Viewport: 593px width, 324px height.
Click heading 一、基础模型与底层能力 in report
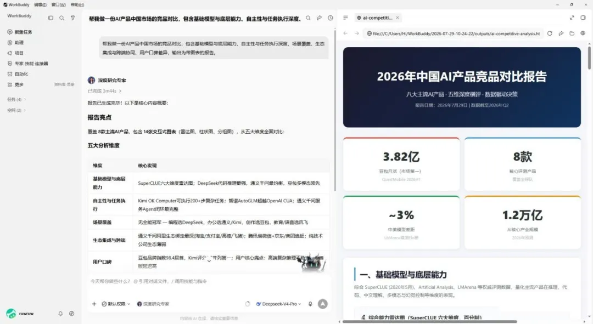coord(403,275)
